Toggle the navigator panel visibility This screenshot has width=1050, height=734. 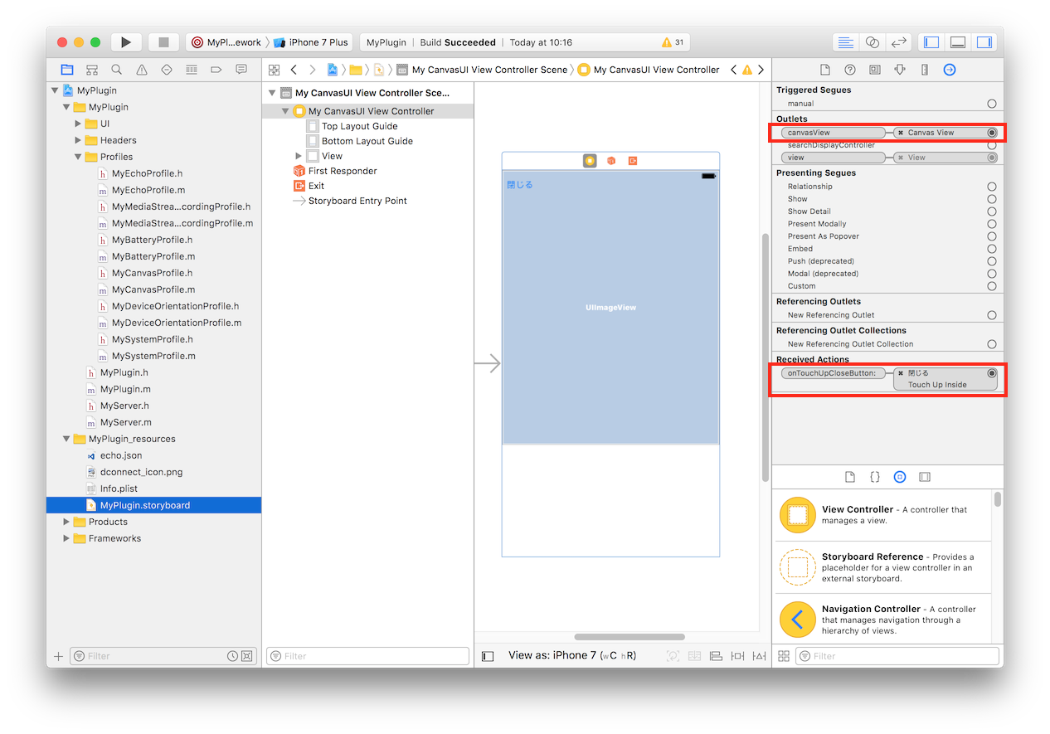click(931, 42)
